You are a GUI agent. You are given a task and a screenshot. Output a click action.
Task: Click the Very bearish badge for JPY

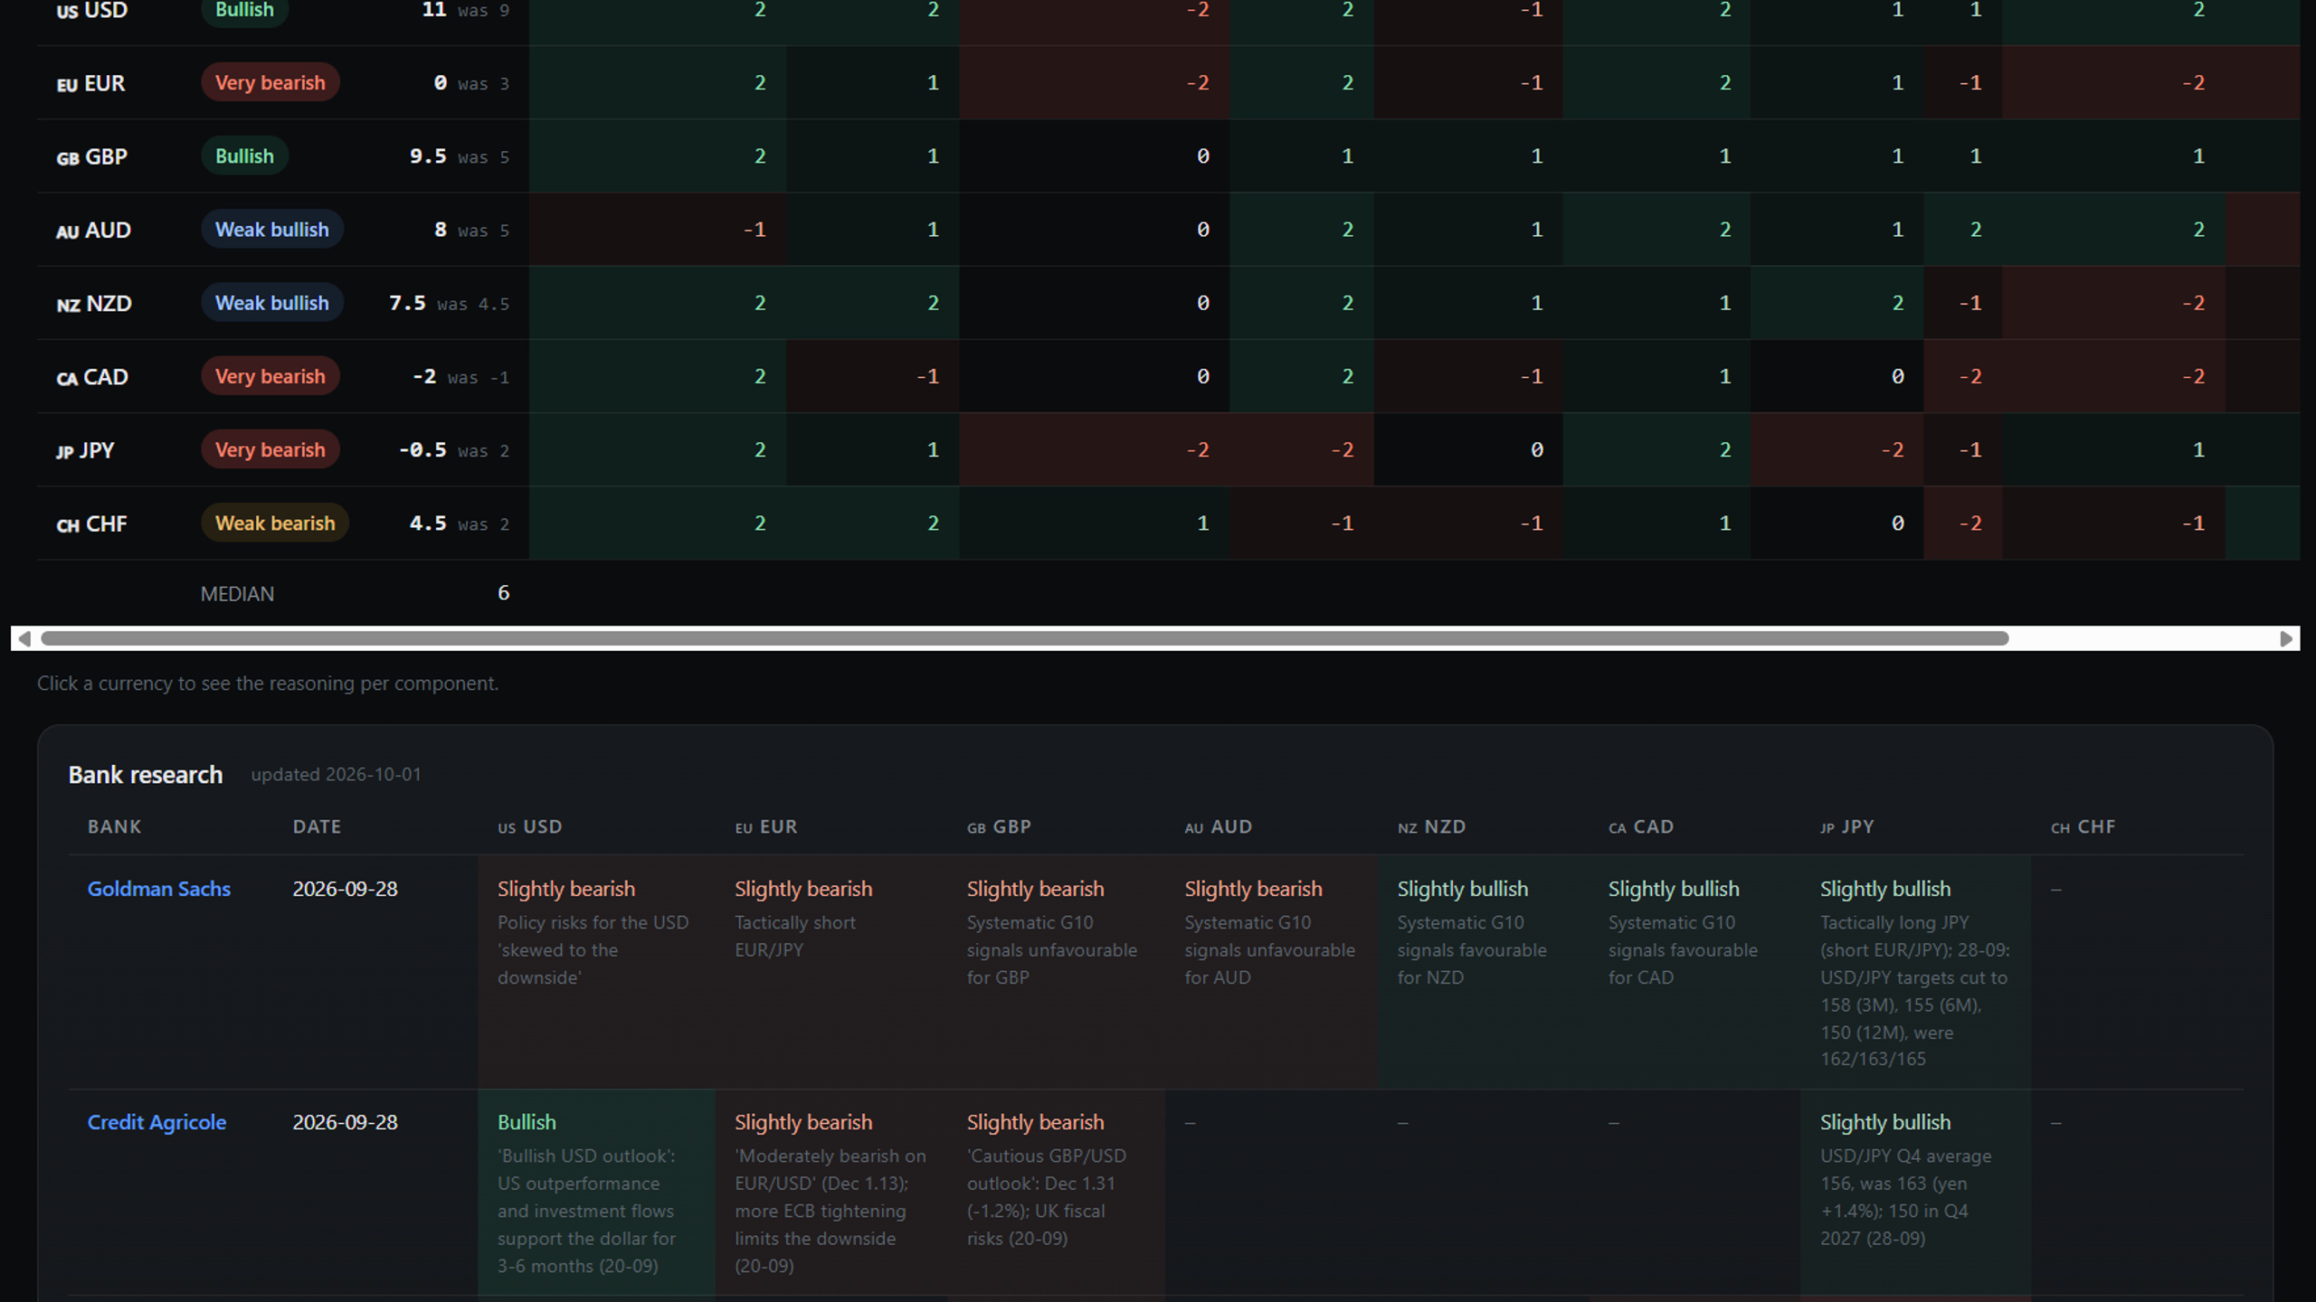[270, 449]
